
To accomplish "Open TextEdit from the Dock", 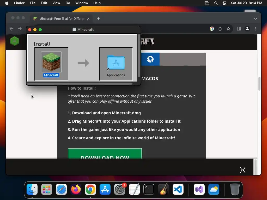I will (x=134, y=189).
